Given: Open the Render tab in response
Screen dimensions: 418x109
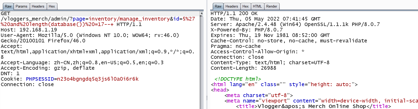Looking at the screenshot, I should pos(272,6).
